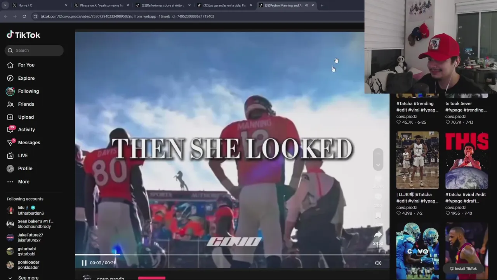Click the 'Following accounts' heading
Image resolution: width=497 pixels, height=280 pixels.
(25, 199)
